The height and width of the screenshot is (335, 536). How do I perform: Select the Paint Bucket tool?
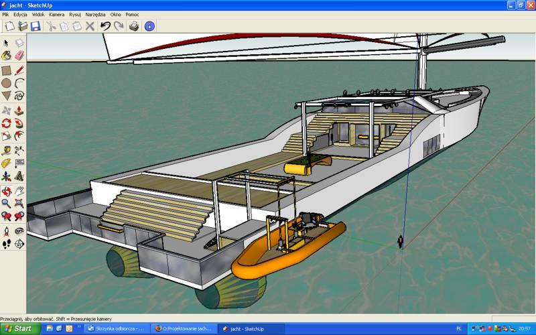[6, 56]
